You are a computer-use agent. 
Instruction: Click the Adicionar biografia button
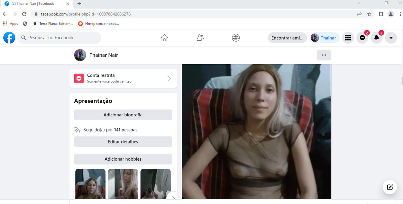[x=123, y=115]
